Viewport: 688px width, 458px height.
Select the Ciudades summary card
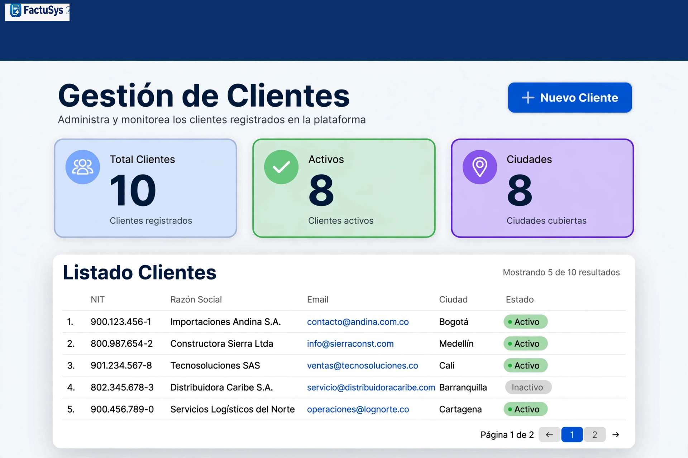coord(542,188)
